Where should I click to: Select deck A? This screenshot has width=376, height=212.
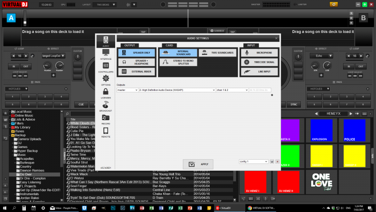[11, 18]
